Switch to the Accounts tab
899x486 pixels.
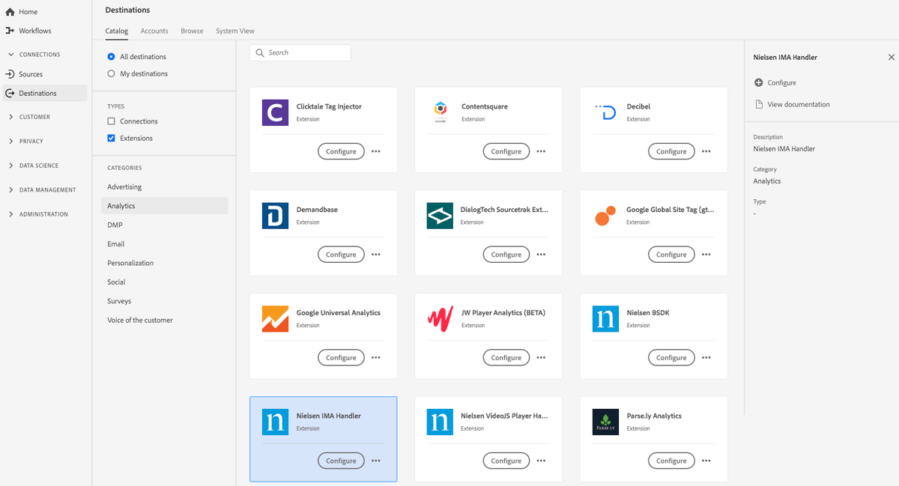(x=154, y=31)
